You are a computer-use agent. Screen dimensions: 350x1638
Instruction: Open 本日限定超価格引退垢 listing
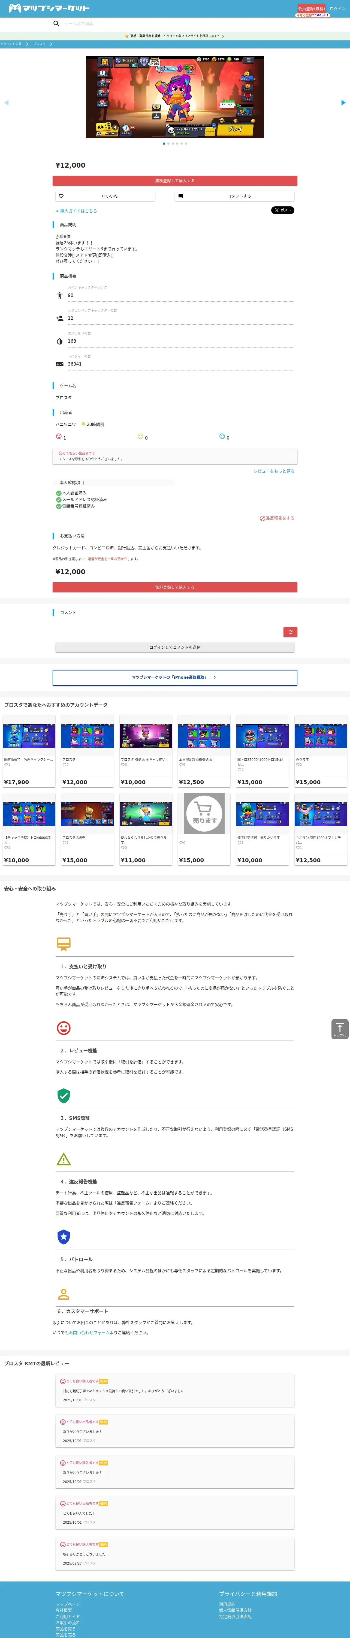[204, 752]
